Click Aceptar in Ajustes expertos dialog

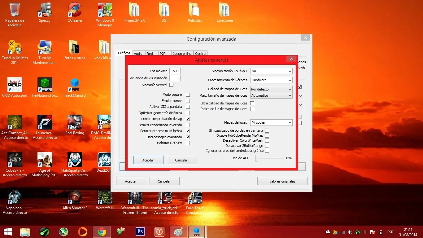(148, 160)
